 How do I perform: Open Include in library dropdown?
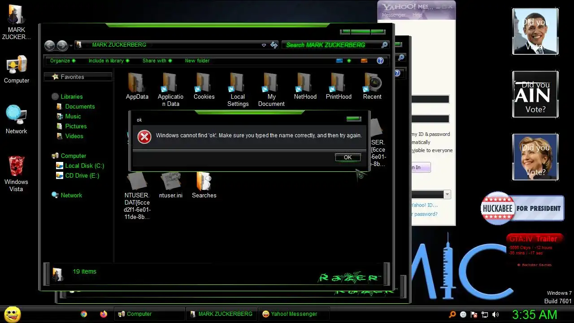click(109, 61)
